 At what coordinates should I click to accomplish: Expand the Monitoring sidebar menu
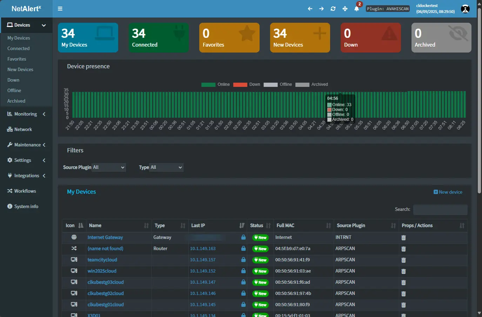tap(26, 114)
